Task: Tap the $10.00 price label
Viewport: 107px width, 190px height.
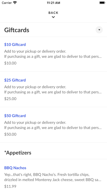Action: point(10,63)
